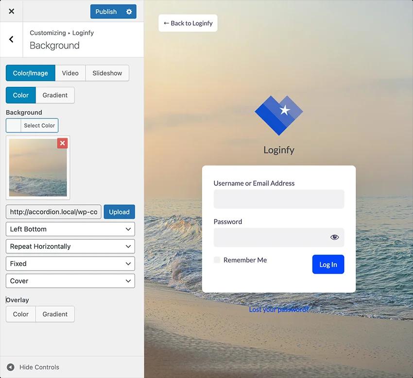413x378 pixels.
Task: Click the Upload button
Action: (119, 212)
